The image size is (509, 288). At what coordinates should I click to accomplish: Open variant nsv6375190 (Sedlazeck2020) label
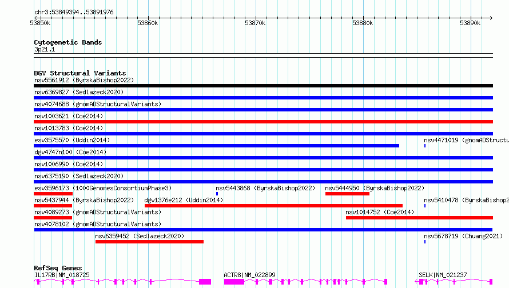pyautogui.click(x=79, y=176)
